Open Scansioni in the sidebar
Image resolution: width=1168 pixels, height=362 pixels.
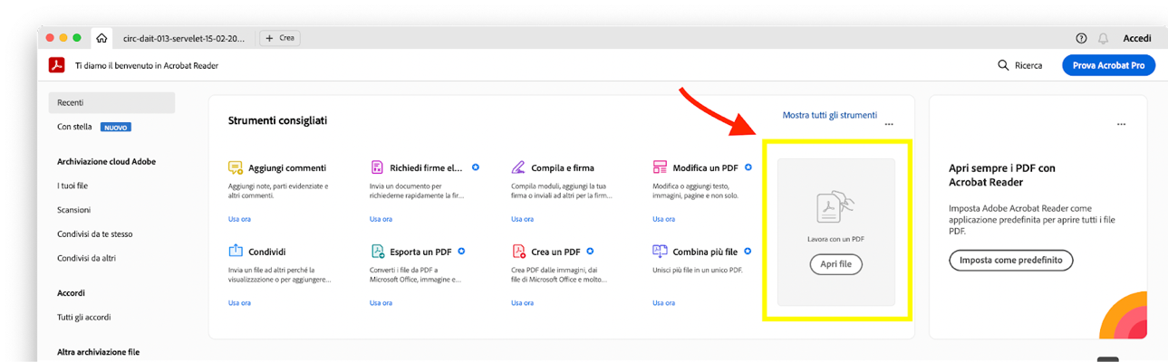[x=73, y=209]
